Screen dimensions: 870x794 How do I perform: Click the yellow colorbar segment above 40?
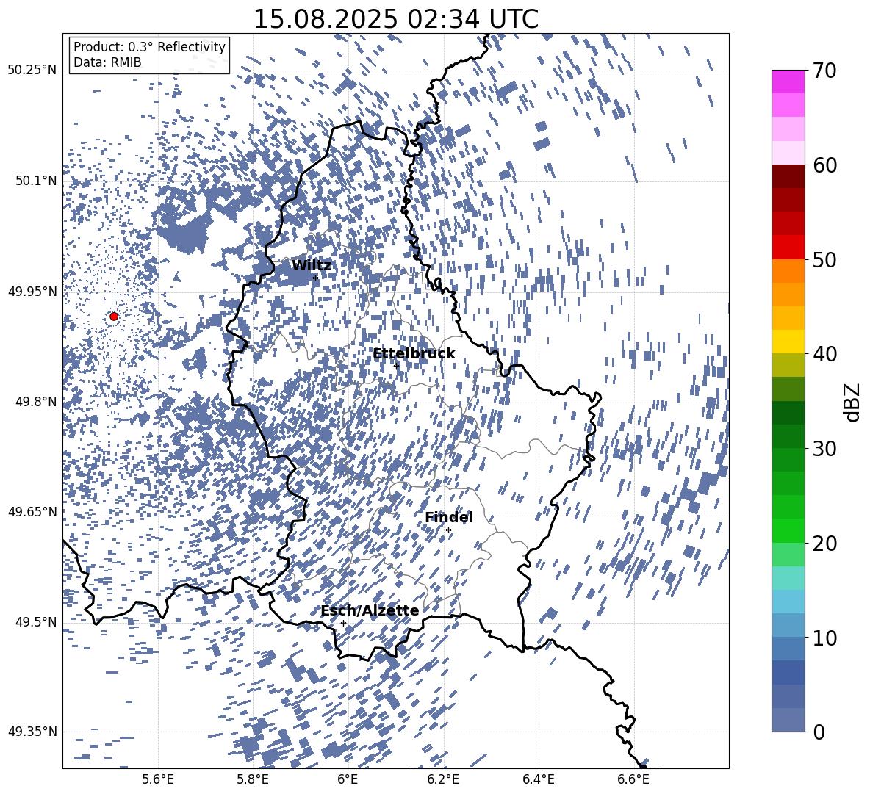pos(788,342)
